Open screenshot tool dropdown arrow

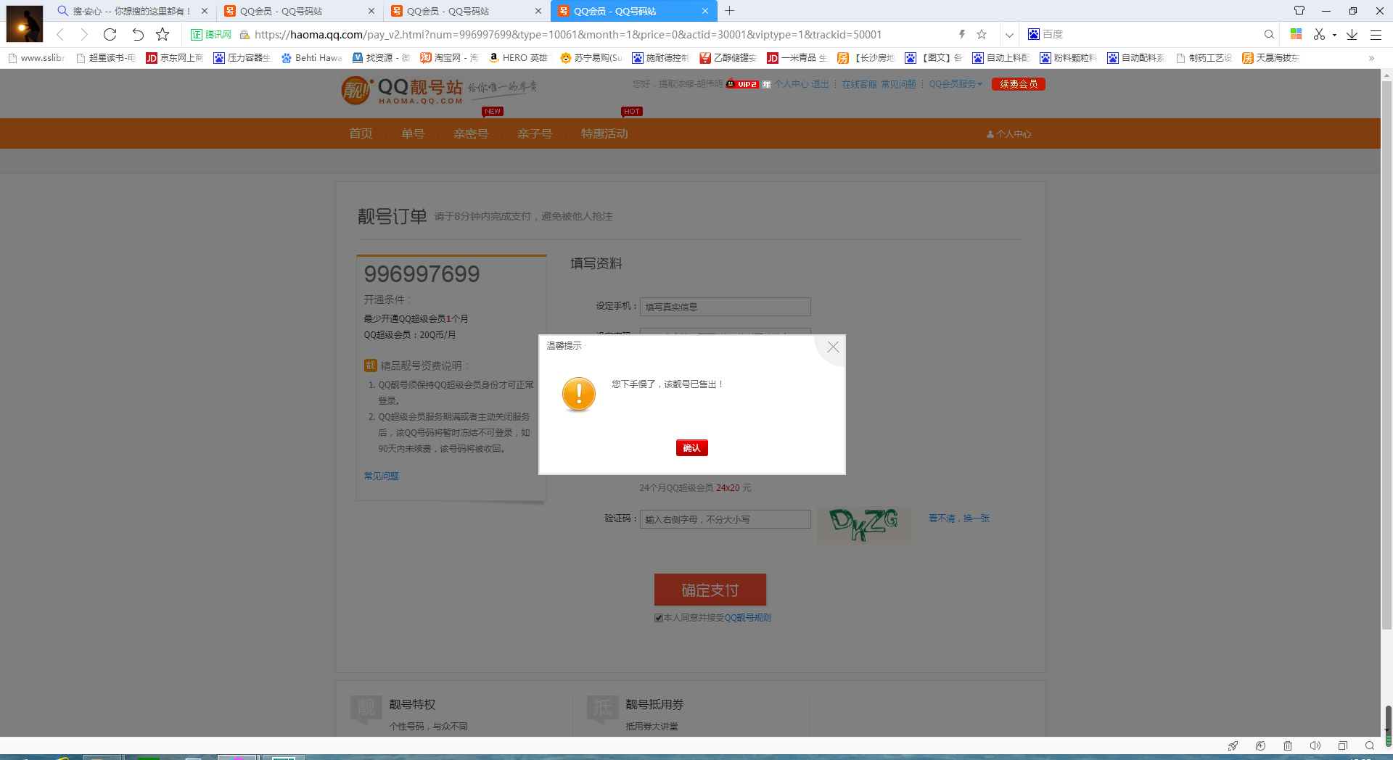click(x=1334, y=35)
